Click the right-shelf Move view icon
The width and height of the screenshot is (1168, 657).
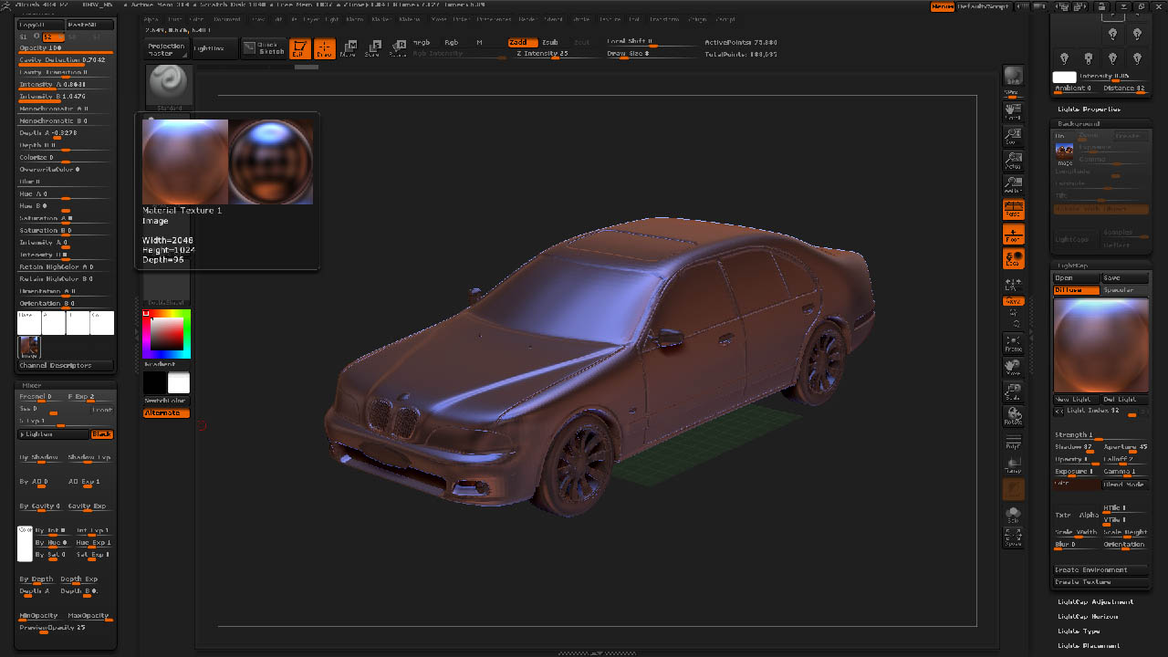1013,368
